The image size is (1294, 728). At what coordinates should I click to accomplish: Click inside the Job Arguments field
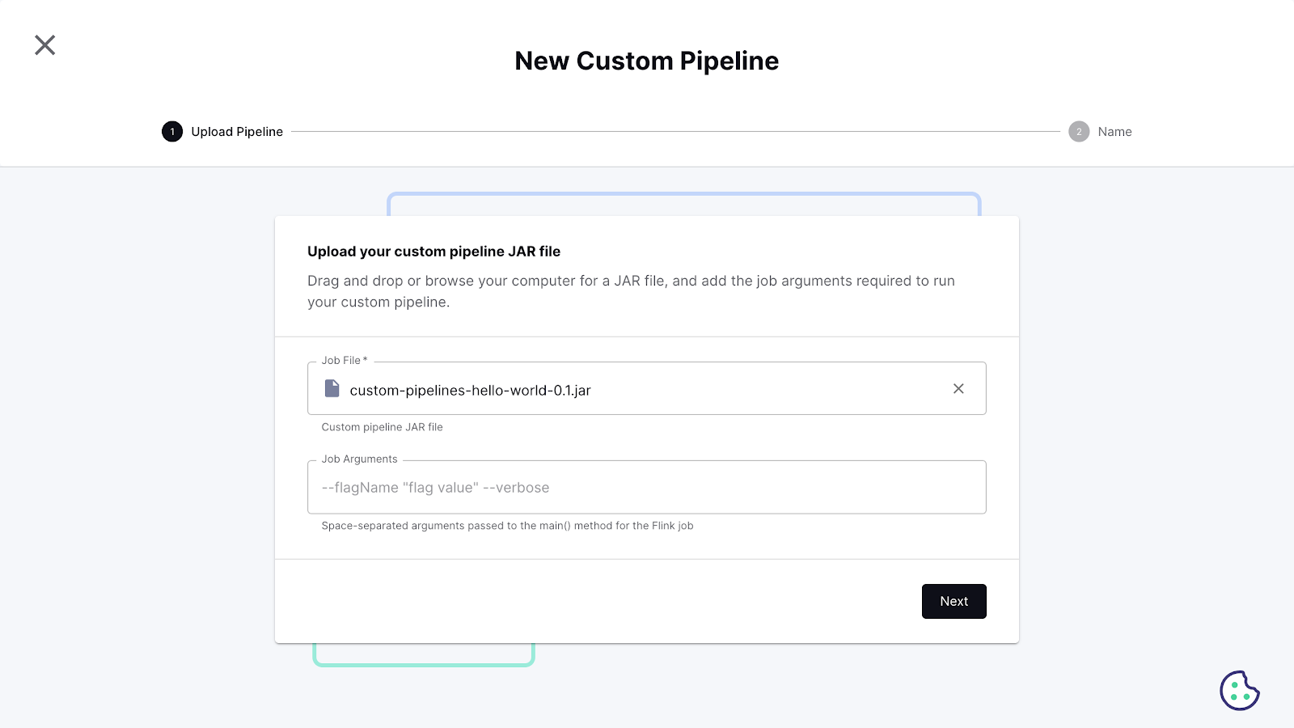(647, 487)
